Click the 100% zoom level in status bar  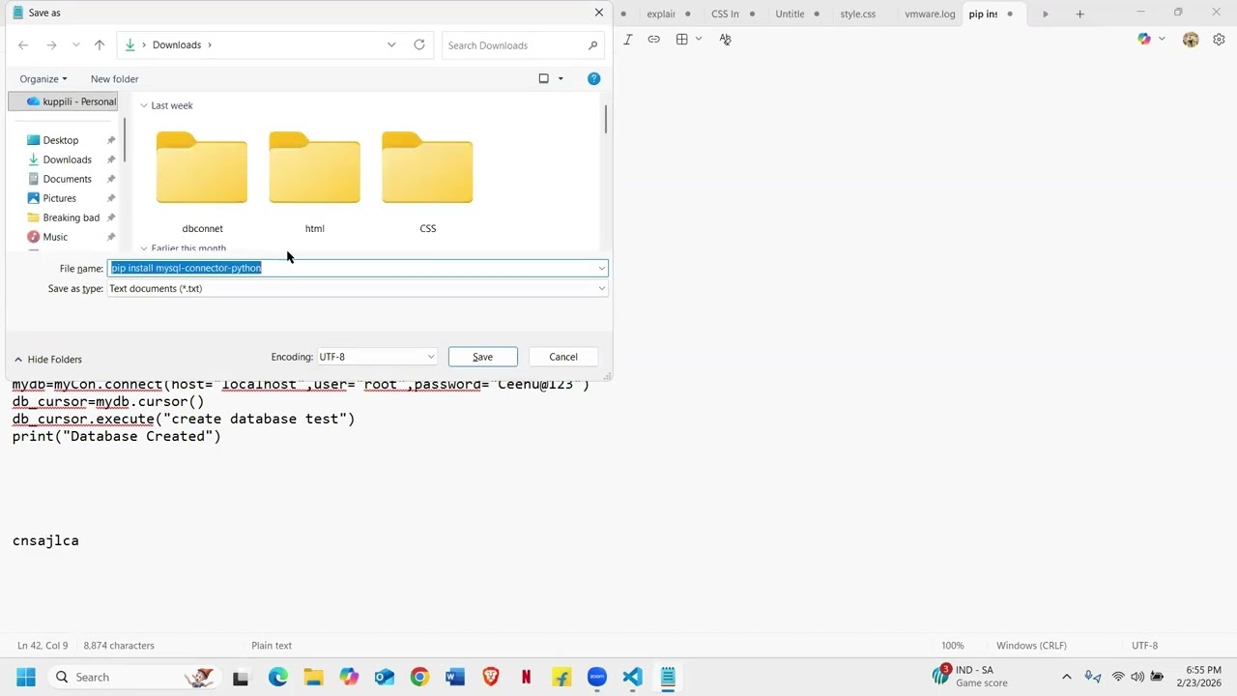pos(953,646)
